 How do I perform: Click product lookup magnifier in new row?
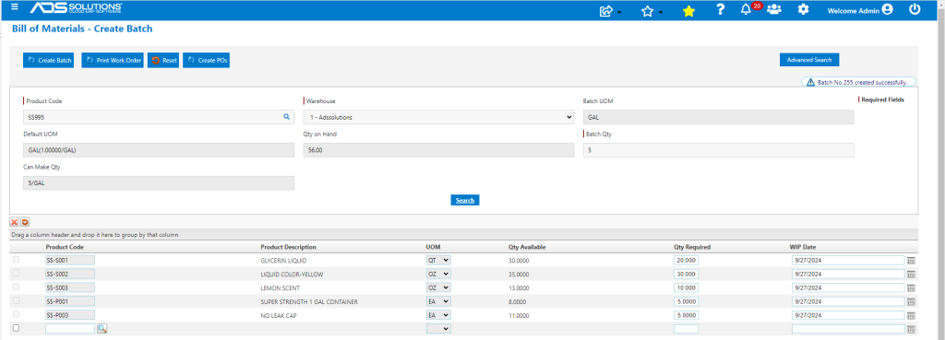click(x=102, y=329)
